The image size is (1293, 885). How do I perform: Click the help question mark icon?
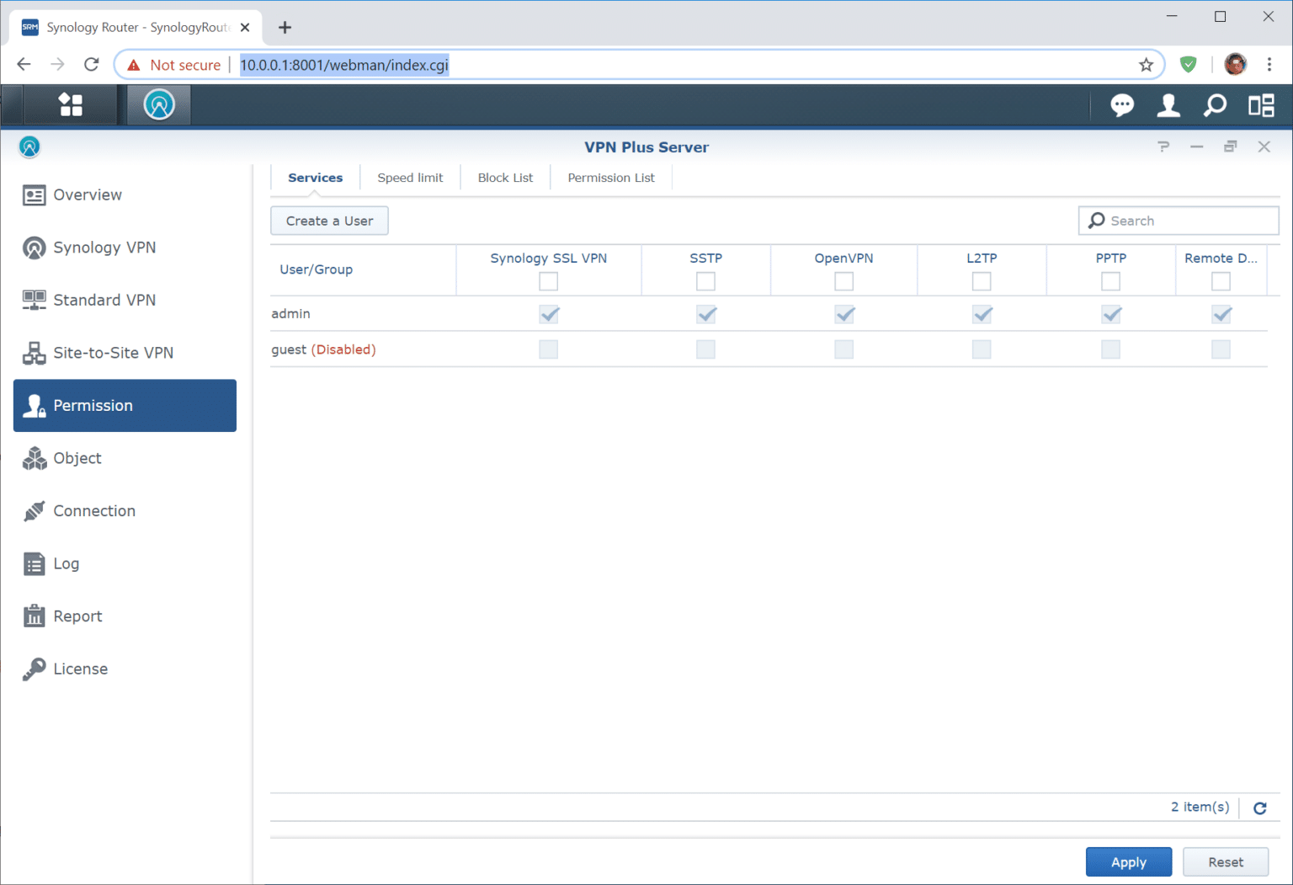[x=1163, y=147]
